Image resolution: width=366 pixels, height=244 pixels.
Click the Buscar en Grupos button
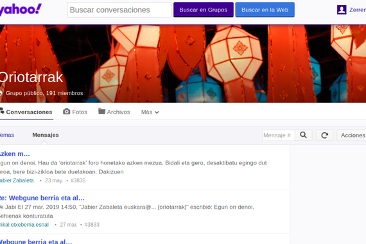(204, 10)
